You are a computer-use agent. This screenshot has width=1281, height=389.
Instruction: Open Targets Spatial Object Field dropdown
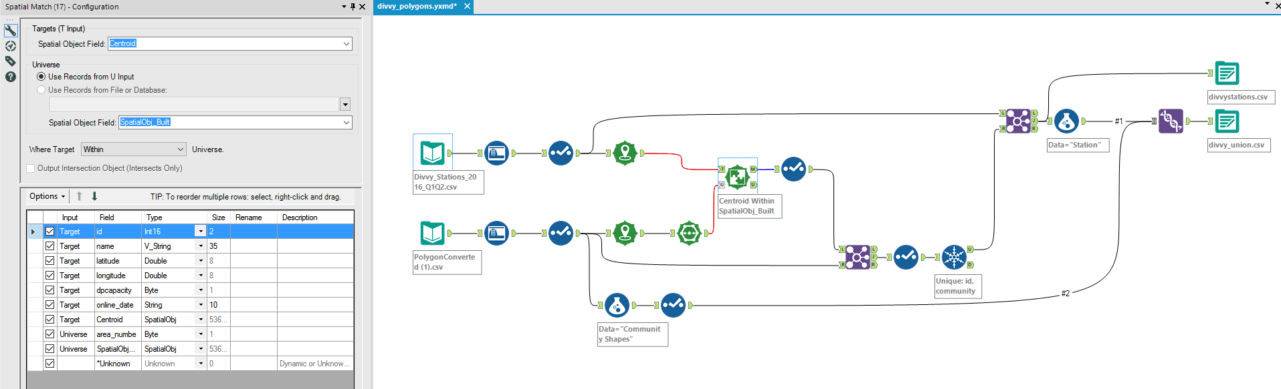346,44
